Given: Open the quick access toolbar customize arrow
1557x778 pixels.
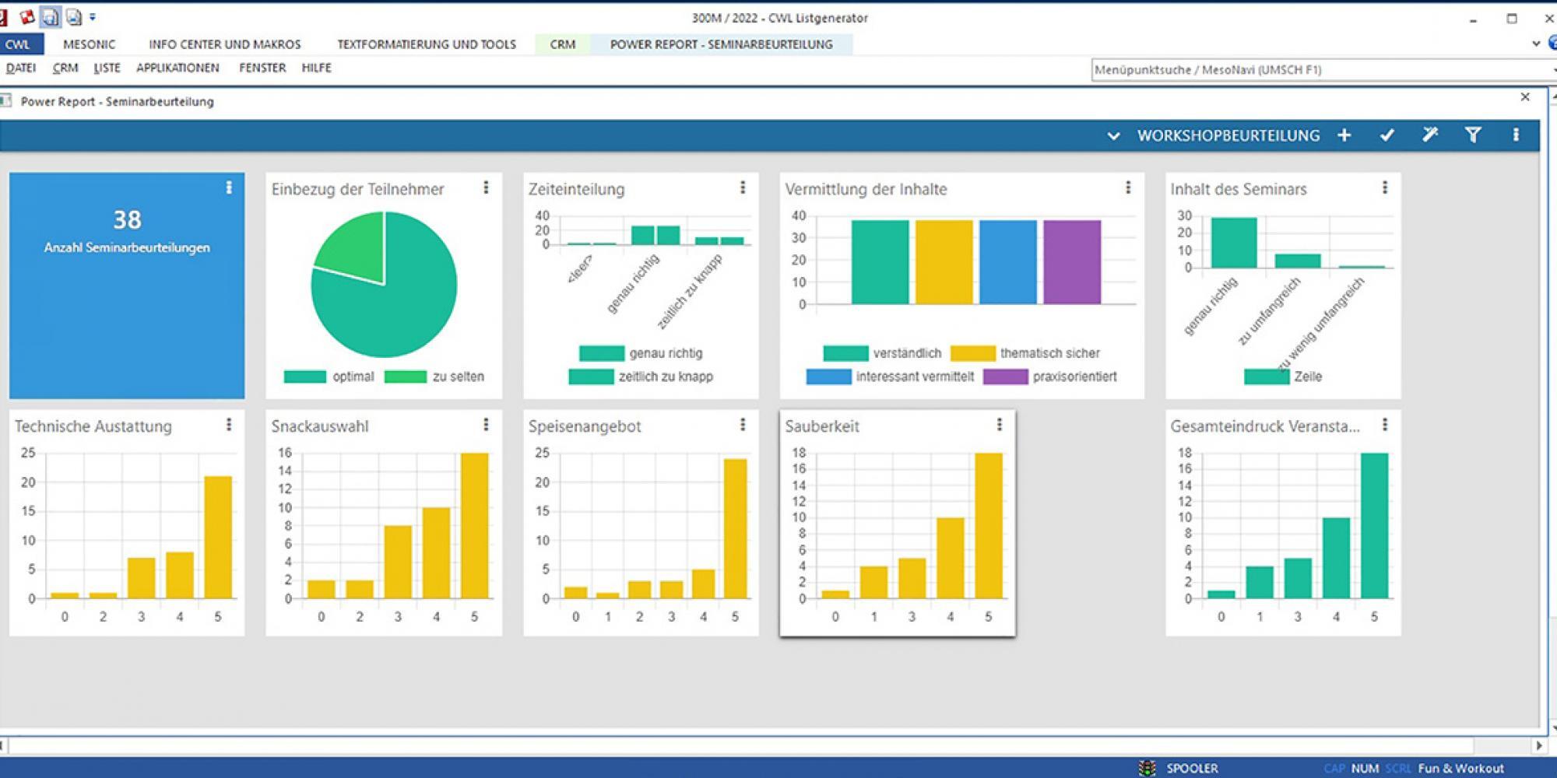Looking at the screenshot, I should [x=93, y=17].
